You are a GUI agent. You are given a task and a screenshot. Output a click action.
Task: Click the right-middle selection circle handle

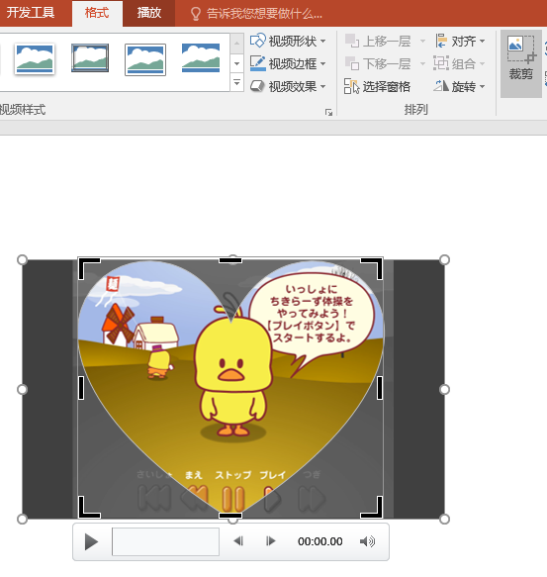(x=444, y=389)
